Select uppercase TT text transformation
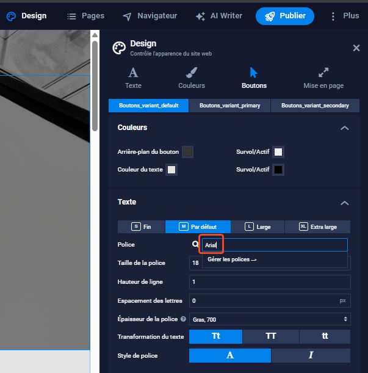368x373 pixels. click(x=271, y=336)
